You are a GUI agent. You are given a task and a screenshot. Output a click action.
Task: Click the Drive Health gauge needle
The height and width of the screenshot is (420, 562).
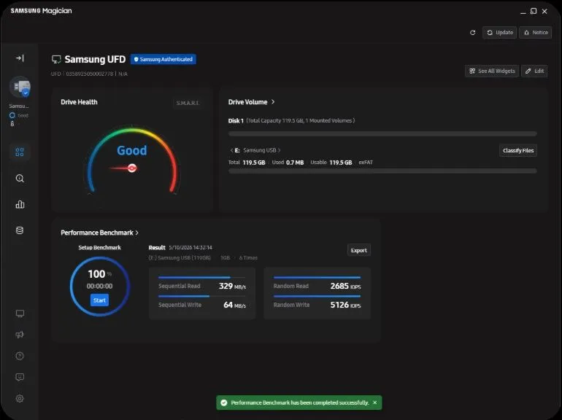tap(123, 168)
